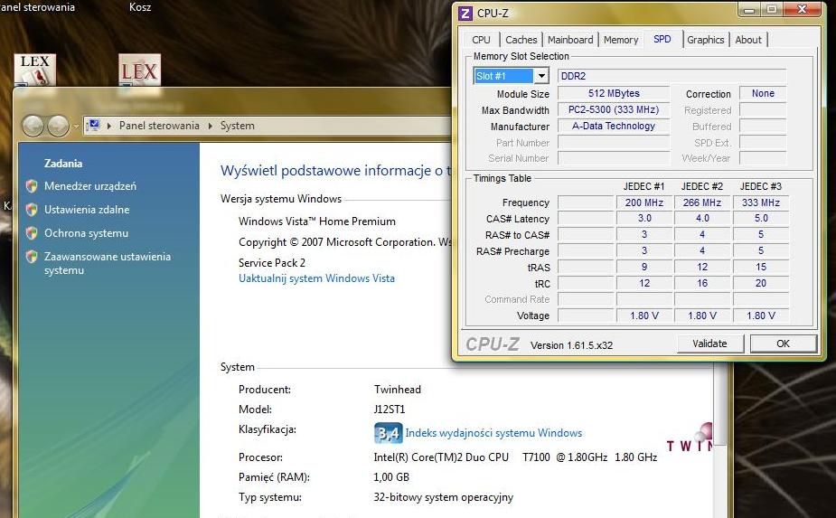
Task: Click the empty Part Number field
Action: (614, 143)
